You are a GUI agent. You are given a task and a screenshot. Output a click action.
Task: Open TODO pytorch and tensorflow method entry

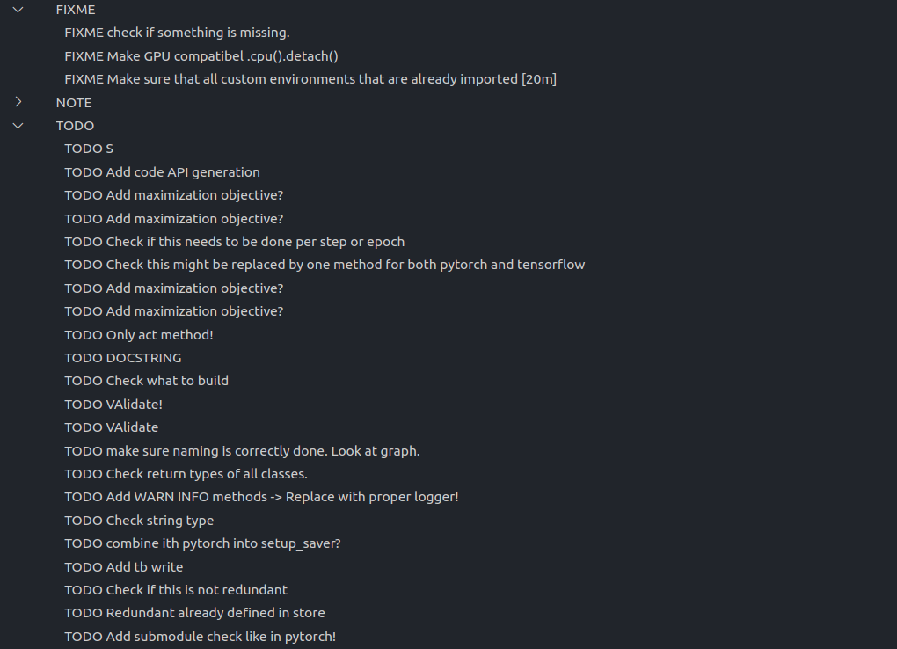coord(325,265)
